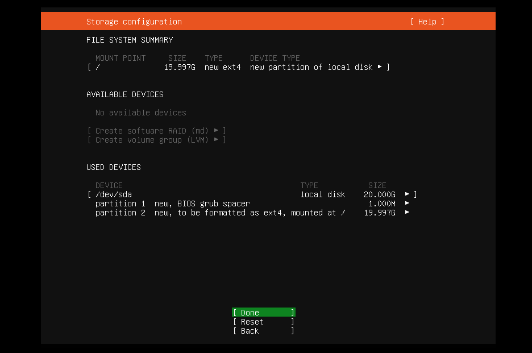Click the arrow beside Create volume group

(x=217, y=140)
